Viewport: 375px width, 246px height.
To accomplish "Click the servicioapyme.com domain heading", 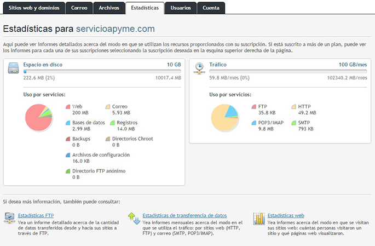I will 115,29.
